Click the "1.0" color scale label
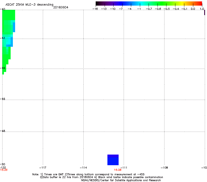 click(202, 9)
